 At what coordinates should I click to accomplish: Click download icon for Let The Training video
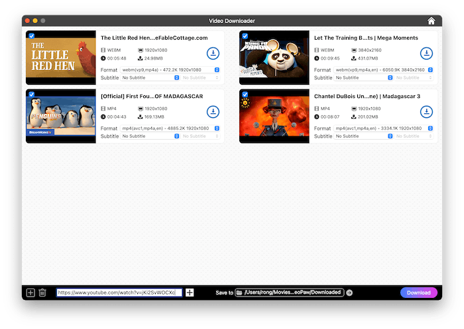pyautogui.click(x=426, y=54)
